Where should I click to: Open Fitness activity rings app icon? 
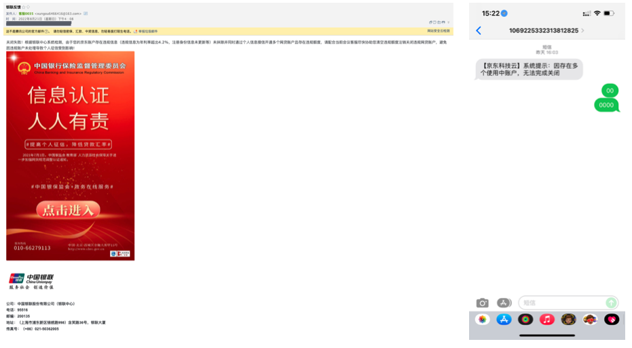pos(525,320)
